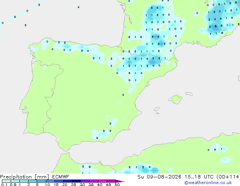240x186 pixels.
Task: Click the 'Precipitation' title word
Action: click(16, 177)
